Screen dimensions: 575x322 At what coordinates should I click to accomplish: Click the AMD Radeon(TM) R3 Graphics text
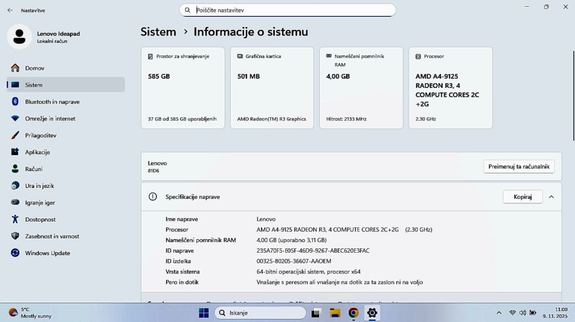pyautogui.click(x=272, y=119)
